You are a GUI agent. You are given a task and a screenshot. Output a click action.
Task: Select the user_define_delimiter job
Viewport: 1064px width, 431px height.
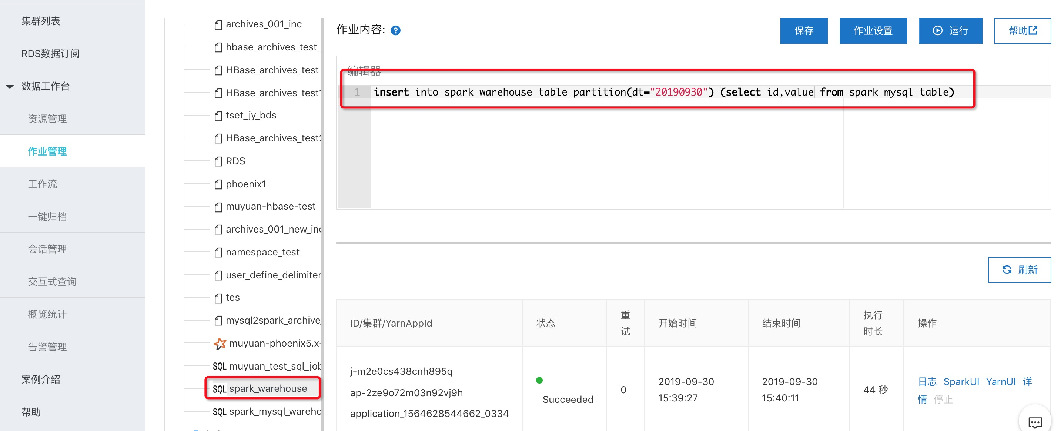(x=273, y=275)
